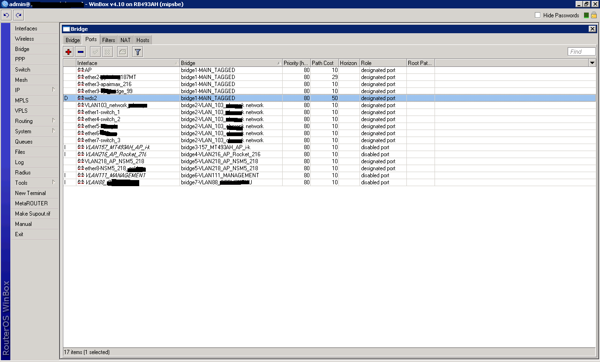Image resolution: width=600 pixels, height=362 pixels.
Task: Click the port icon beside wds2
Action: pos(81,98)
